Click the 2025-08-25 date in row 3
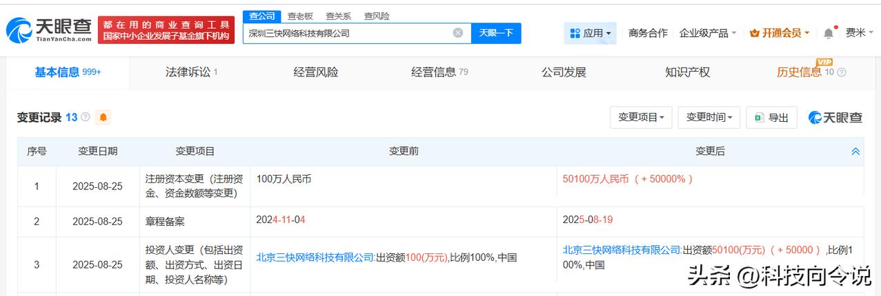 (x=99, y=265)
